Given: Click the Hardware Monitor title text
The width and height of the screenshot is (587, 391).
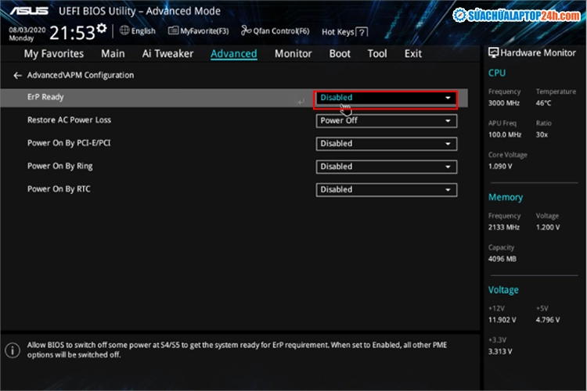Looking at the screenshot, I should tap(538, 52).
